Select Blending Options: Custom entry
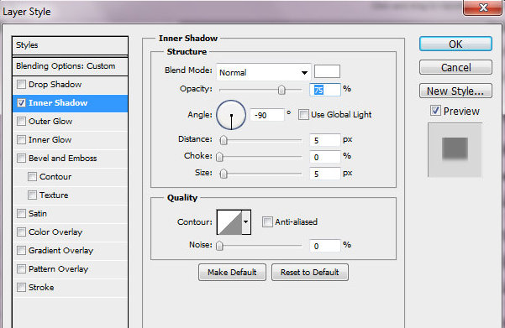Image resolution: width=505 pixels, height=328 pixels. (x=70, y=66)
